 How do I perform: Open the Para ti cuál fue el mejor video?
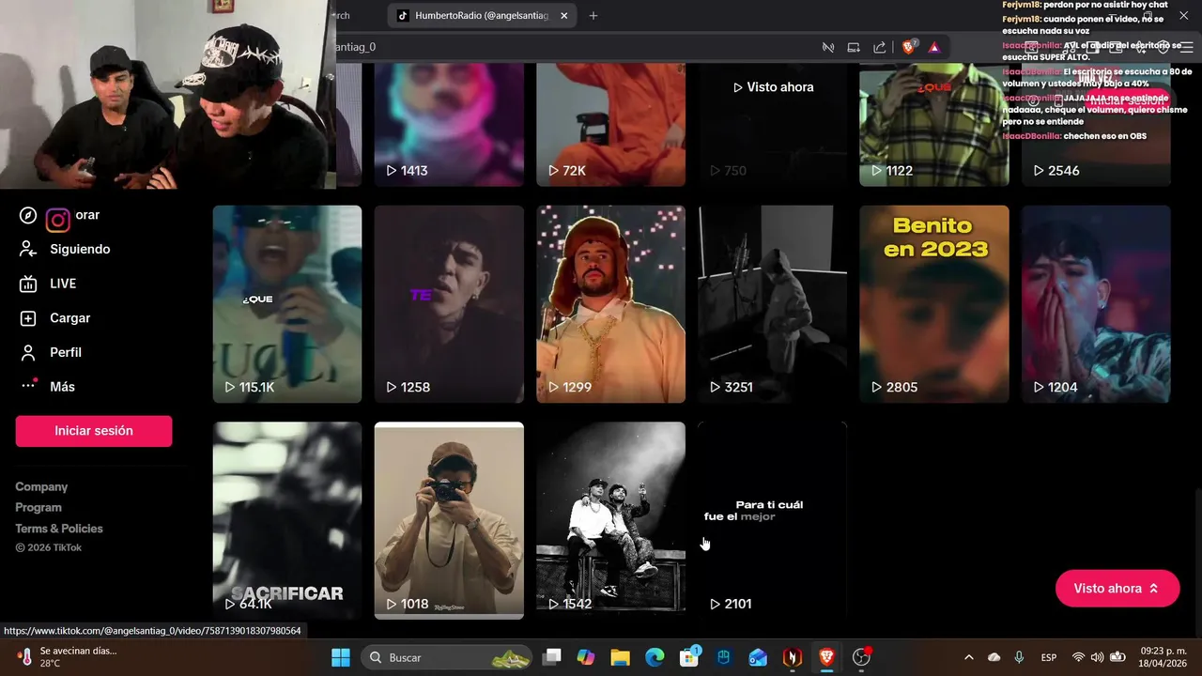(772, 520)
